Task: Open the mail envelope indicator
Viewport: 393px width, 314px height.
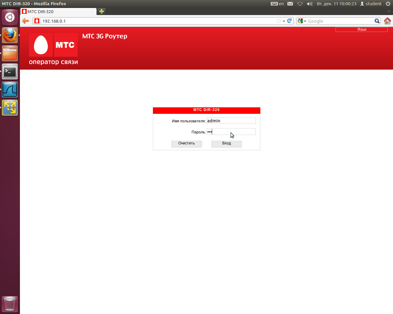Action: tap(290, 4)
